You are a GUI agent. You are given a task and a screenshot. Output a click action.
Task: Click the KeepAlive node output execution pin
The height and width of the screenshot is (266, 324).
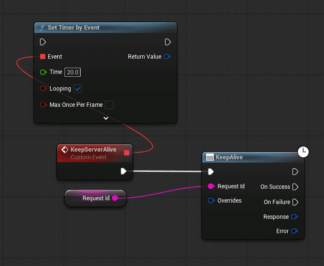pos(295,172)
